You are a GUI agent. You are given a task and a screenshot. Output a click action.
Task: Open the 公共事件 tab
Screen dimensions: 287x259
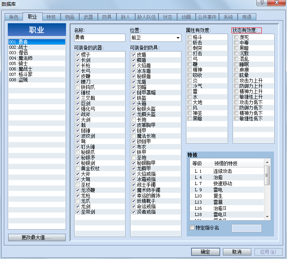click(207, 17)
